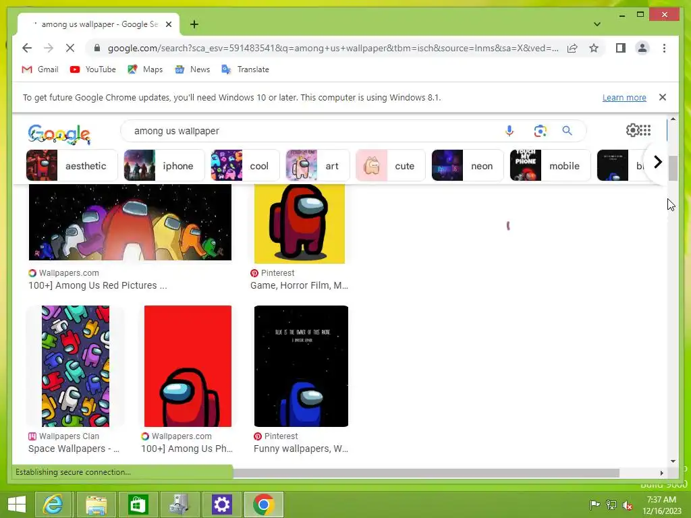Open Chrome side panel

coord(621,48)
